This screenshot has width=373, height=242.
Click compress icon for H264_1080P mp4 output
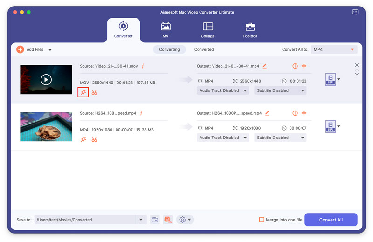point(304,113)
